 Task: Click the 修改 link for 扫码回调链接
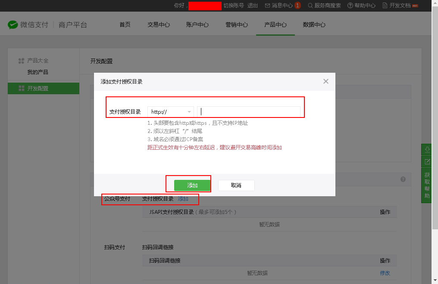click(x=385, y=273)
